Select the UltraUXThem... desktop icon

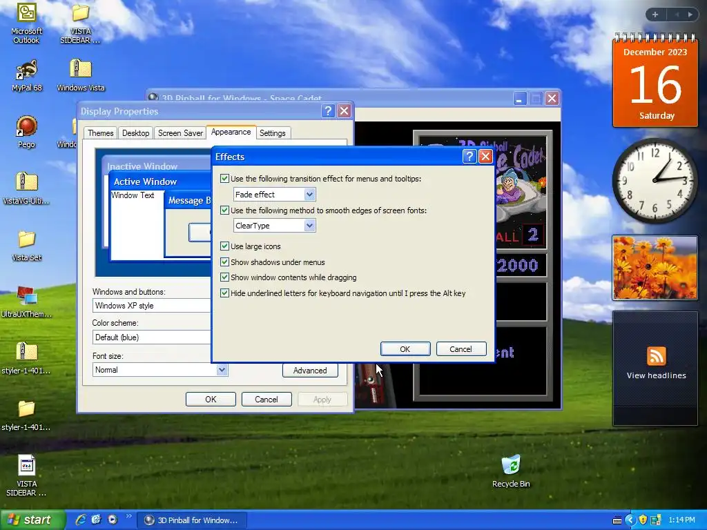(26, 302)
